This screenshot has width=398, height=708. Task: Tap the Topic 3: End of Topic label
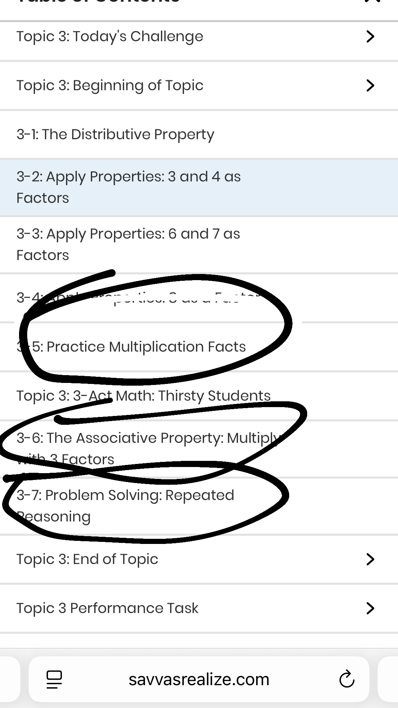point(87,559)
